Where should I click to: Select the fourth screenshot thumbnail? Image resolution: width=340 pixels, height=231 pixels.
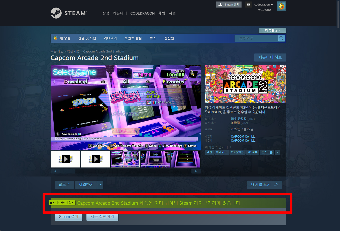click(156, 159)
